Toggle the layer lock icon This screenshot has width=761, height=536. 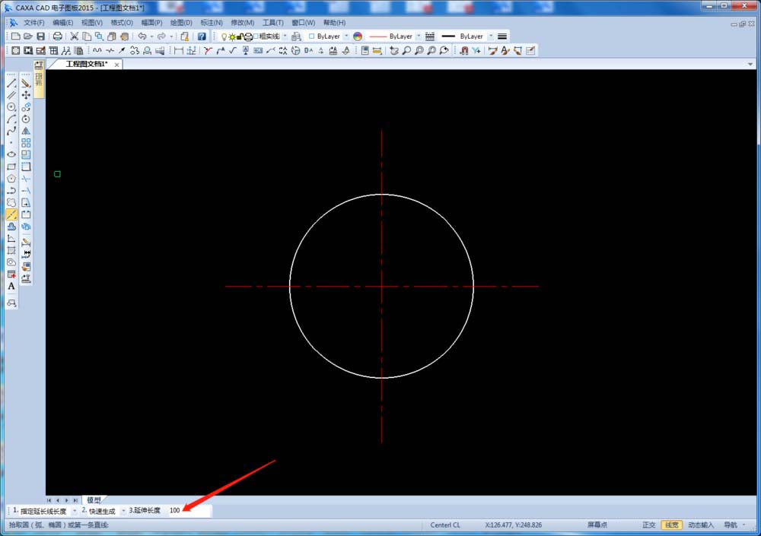click(240, 36)
